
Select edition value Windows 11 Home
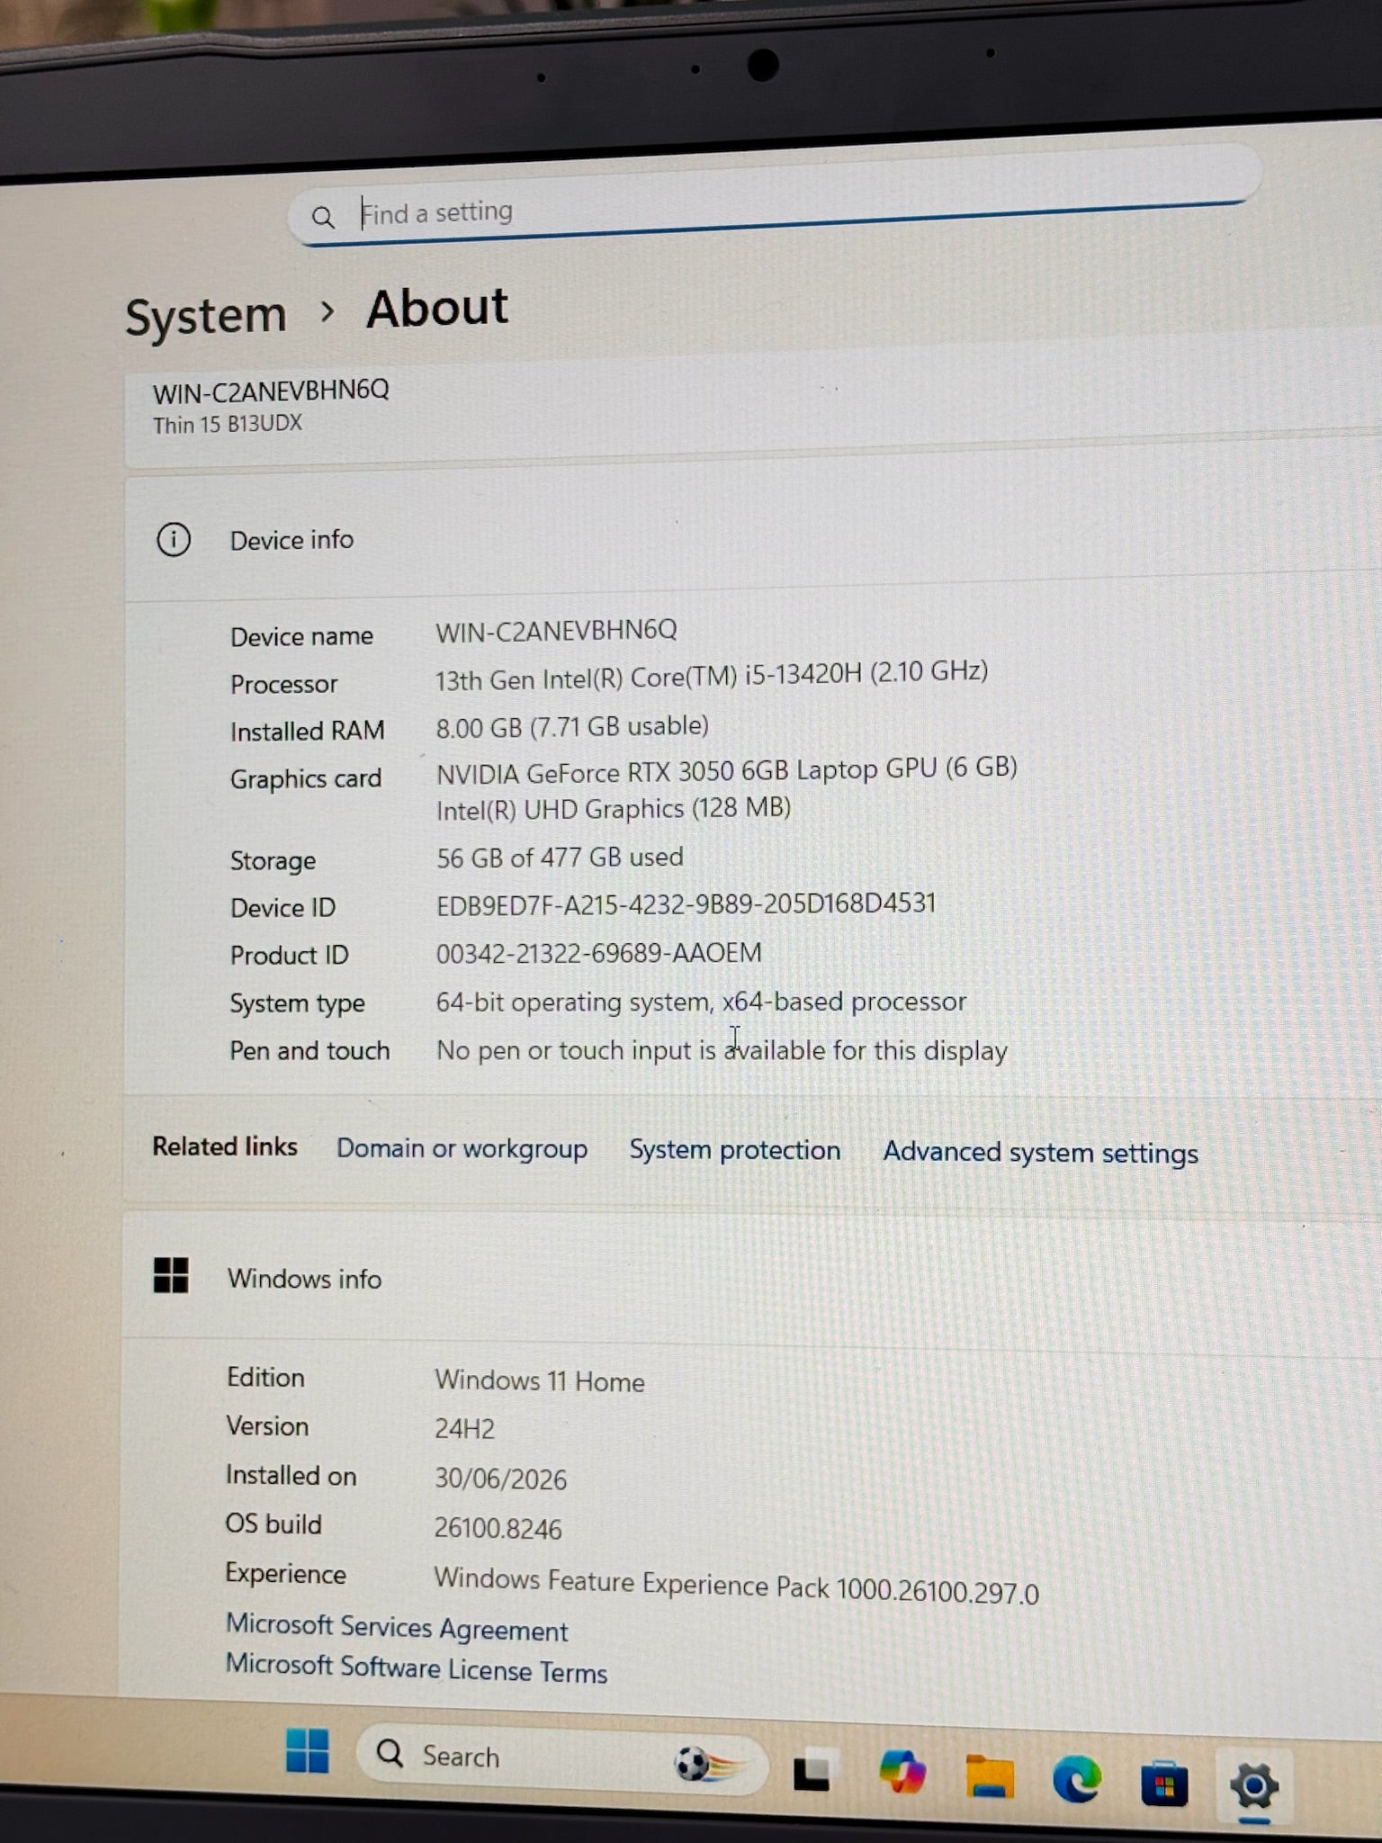(x=540, y=1380)
